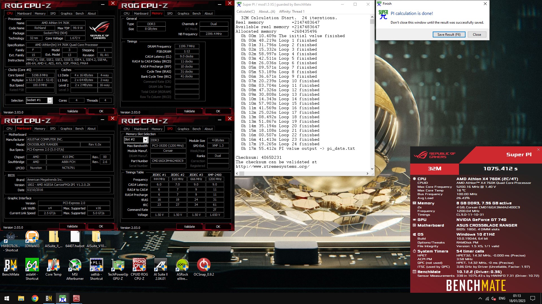The height and width of the screenshot is (304, 542).
Task: Click Validate in the Mainboard window
Action: click(72, 226)
